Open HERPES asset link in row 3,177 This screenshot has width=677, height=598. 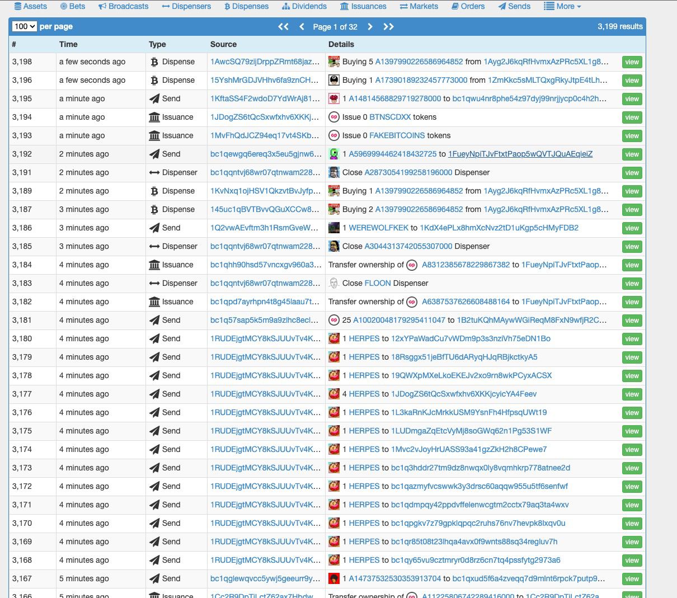(364, 394)
